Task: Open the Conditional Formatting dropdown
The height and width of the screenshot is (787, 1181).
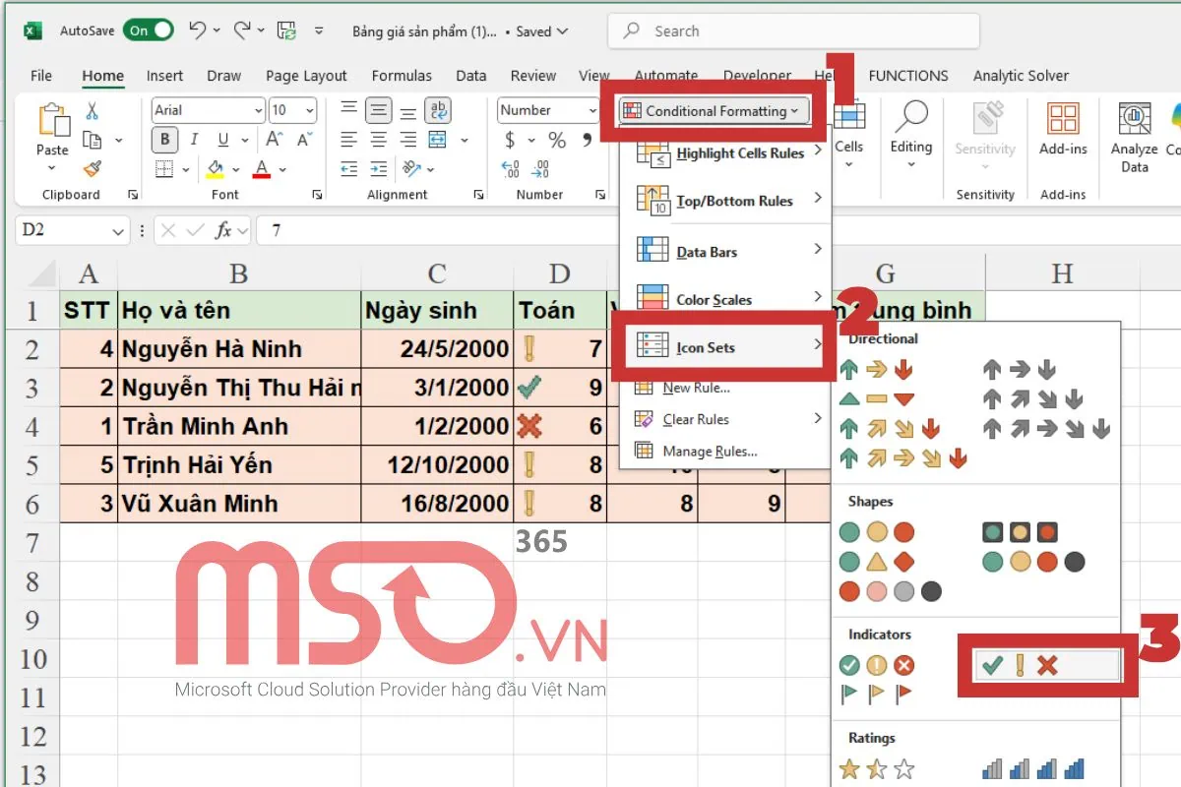Action: (714, 111)
